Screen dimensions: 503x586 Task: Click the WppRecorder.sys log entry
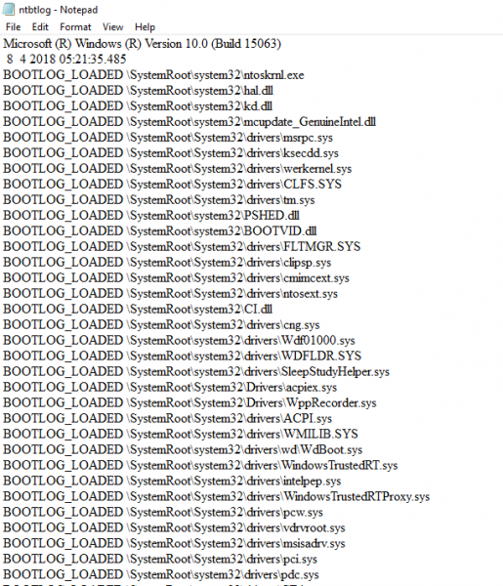click(x=189, y=402)
